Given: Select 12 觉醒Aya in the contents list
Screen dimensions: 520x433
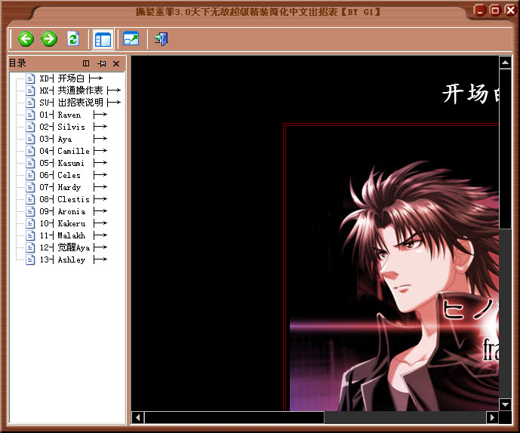Looking at the screenshot, I should 73,247.
